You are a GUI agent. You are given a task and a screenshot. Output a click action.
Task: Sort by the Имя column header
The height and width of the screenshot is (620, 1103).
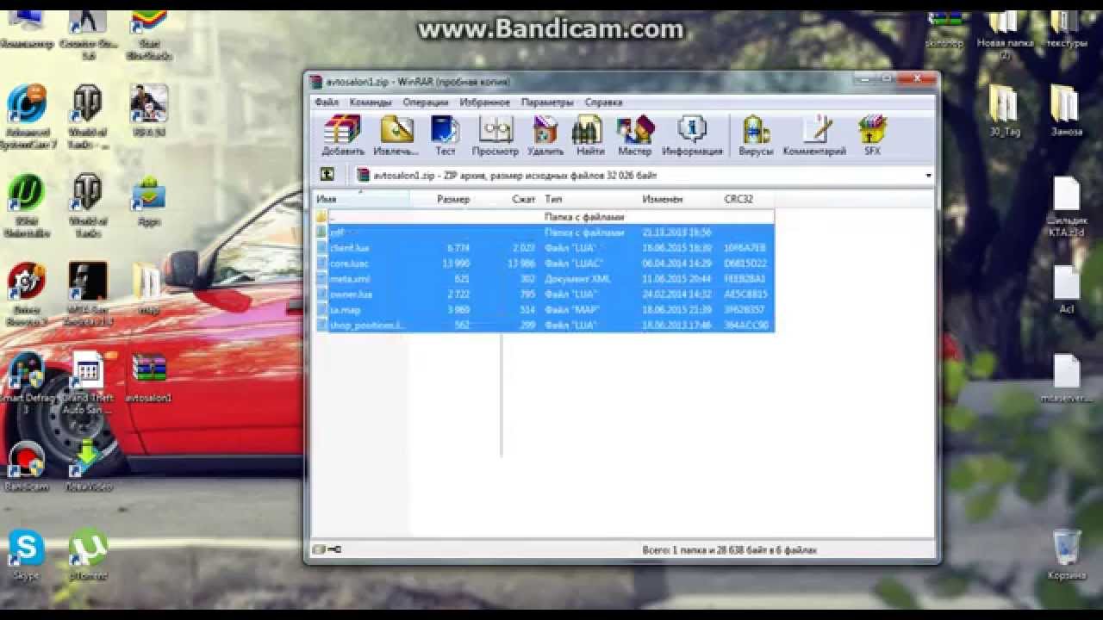click(x=361, y=199)
